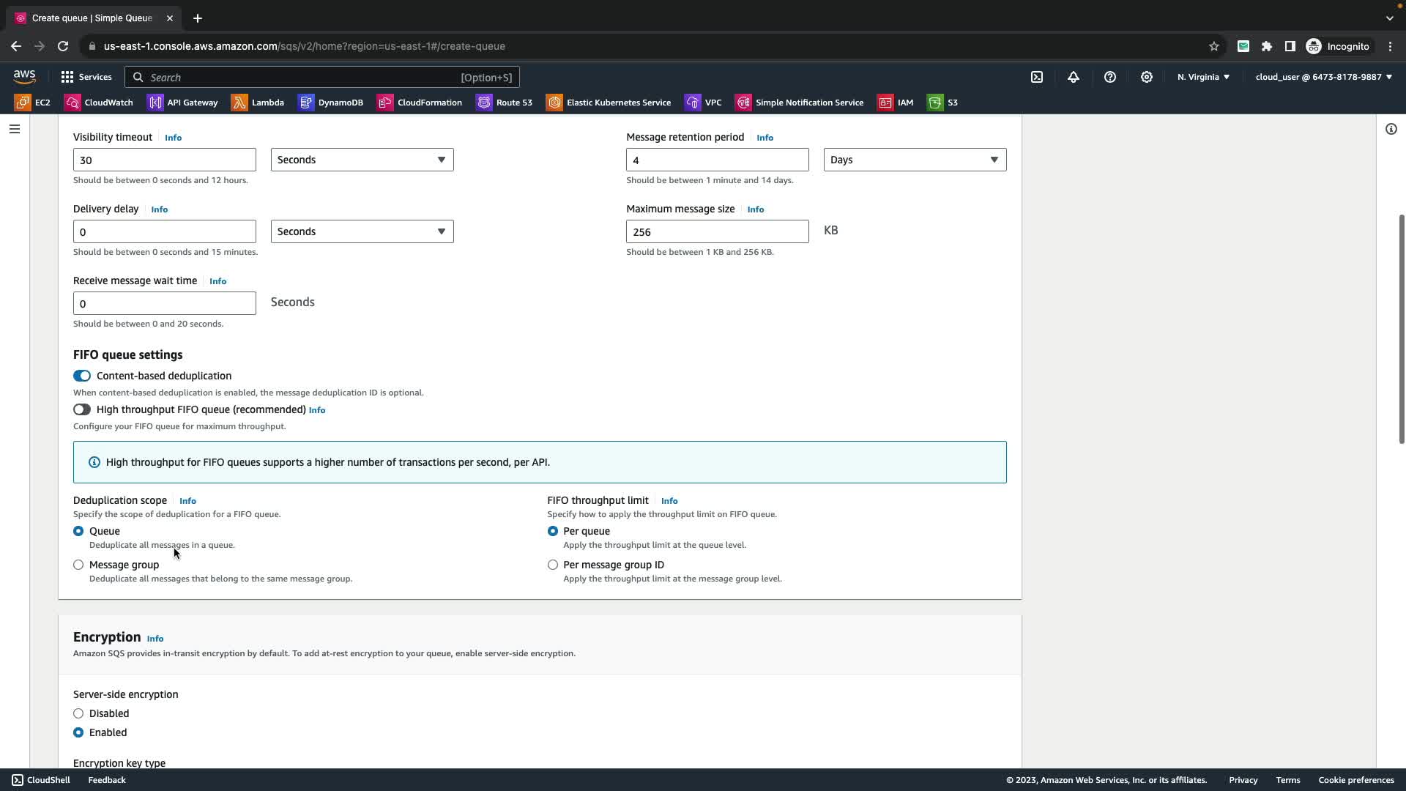This screenshot has height=791, width=1406.
Task: Open the Lambda bookmark shortcut
Action: click(258, 103)
